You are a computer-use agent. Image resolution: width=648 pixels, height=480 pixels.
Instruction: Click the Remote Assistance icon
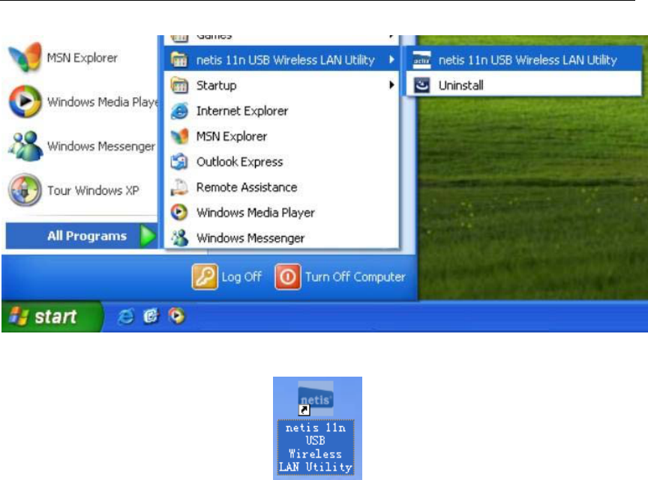[x=179, y=187]
